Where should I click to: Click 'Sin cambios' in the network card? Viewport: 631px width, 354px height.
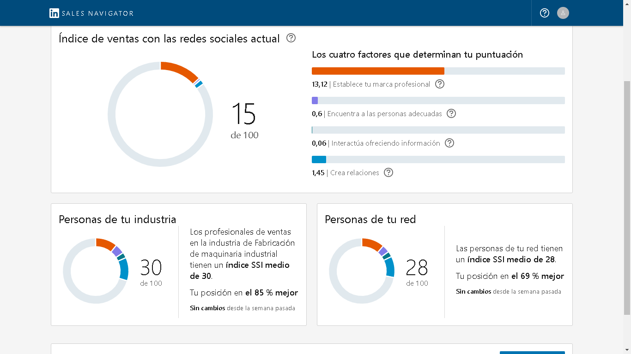[473, 291]
